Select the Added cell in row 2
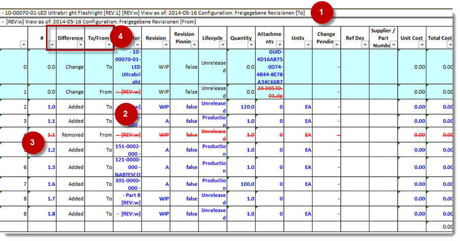 tap(70, 107)
